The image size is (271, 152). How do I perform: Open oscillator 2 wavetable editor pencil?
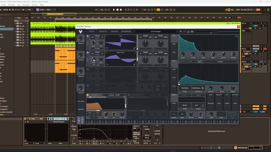pos(134,65)
